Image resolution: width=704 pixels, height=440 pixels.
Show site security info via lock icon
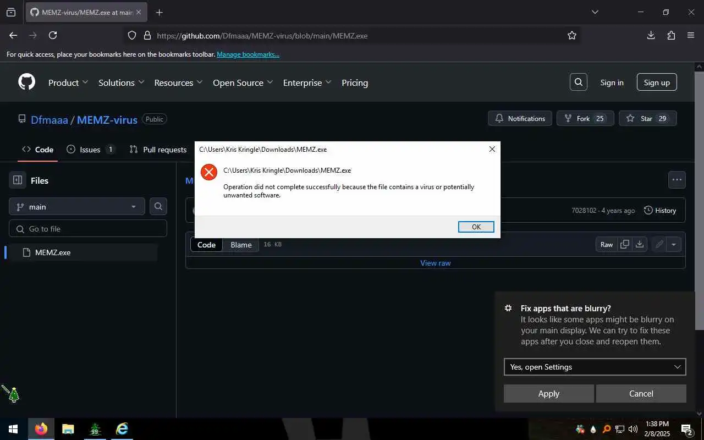[x=147, y=35]
